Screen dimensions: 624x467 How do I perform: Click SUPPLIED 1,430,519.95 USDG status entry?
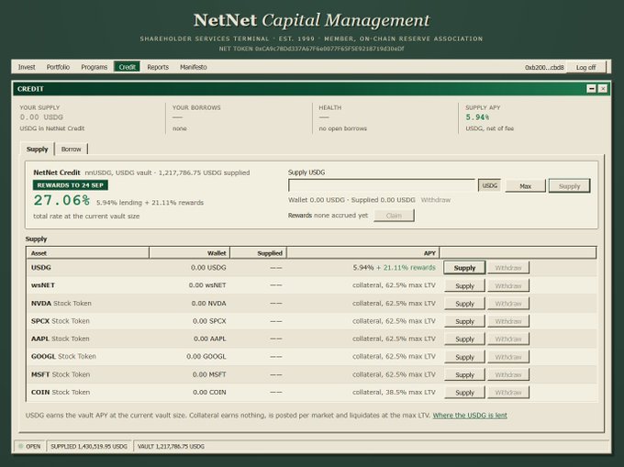89,446
